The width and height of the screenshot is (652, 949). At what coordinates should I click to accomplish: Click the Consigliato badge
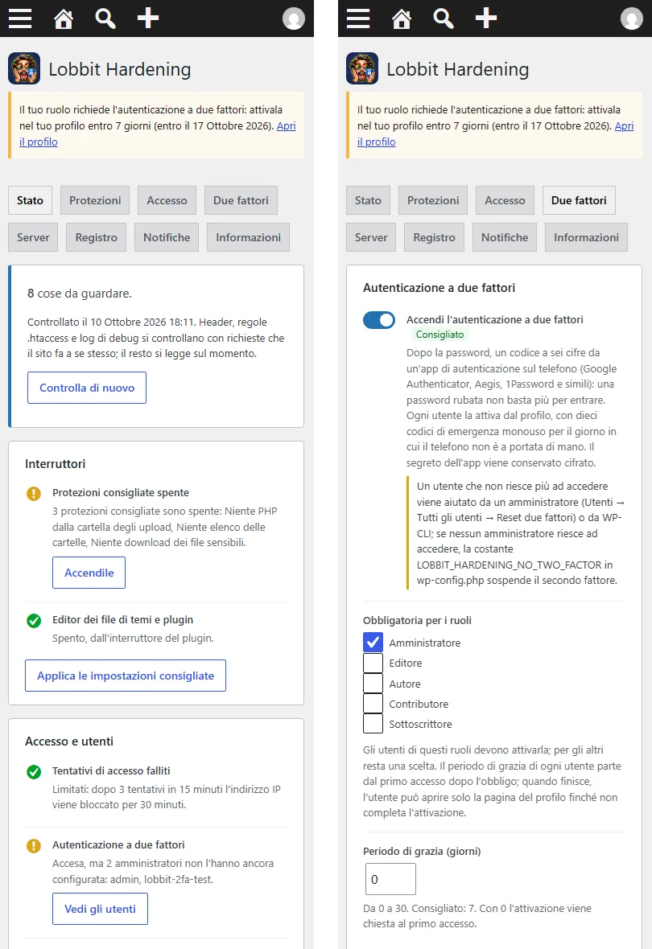(x=440, y=335)
